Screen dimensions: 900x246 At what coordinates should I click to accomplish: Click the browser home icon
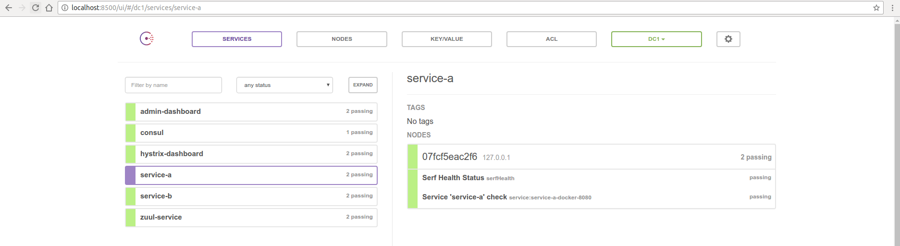[49, 8]
